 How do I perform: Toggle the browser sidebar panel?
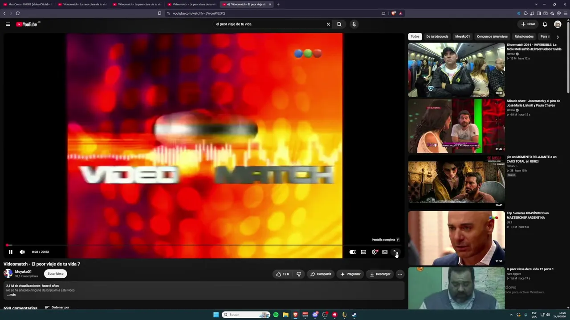tap(539, 13)
